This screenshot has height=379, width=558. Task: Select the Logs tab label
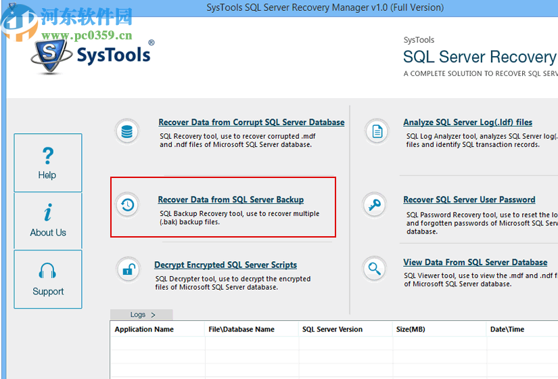[138, 315]
